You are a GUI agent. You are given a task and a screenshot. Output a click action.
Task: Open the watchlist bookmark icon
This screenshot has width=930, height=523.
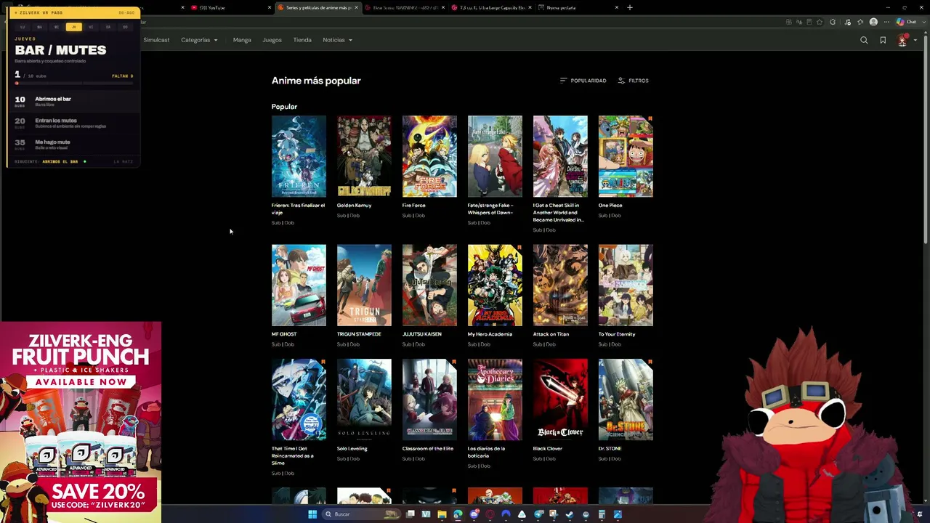point(883,40)
